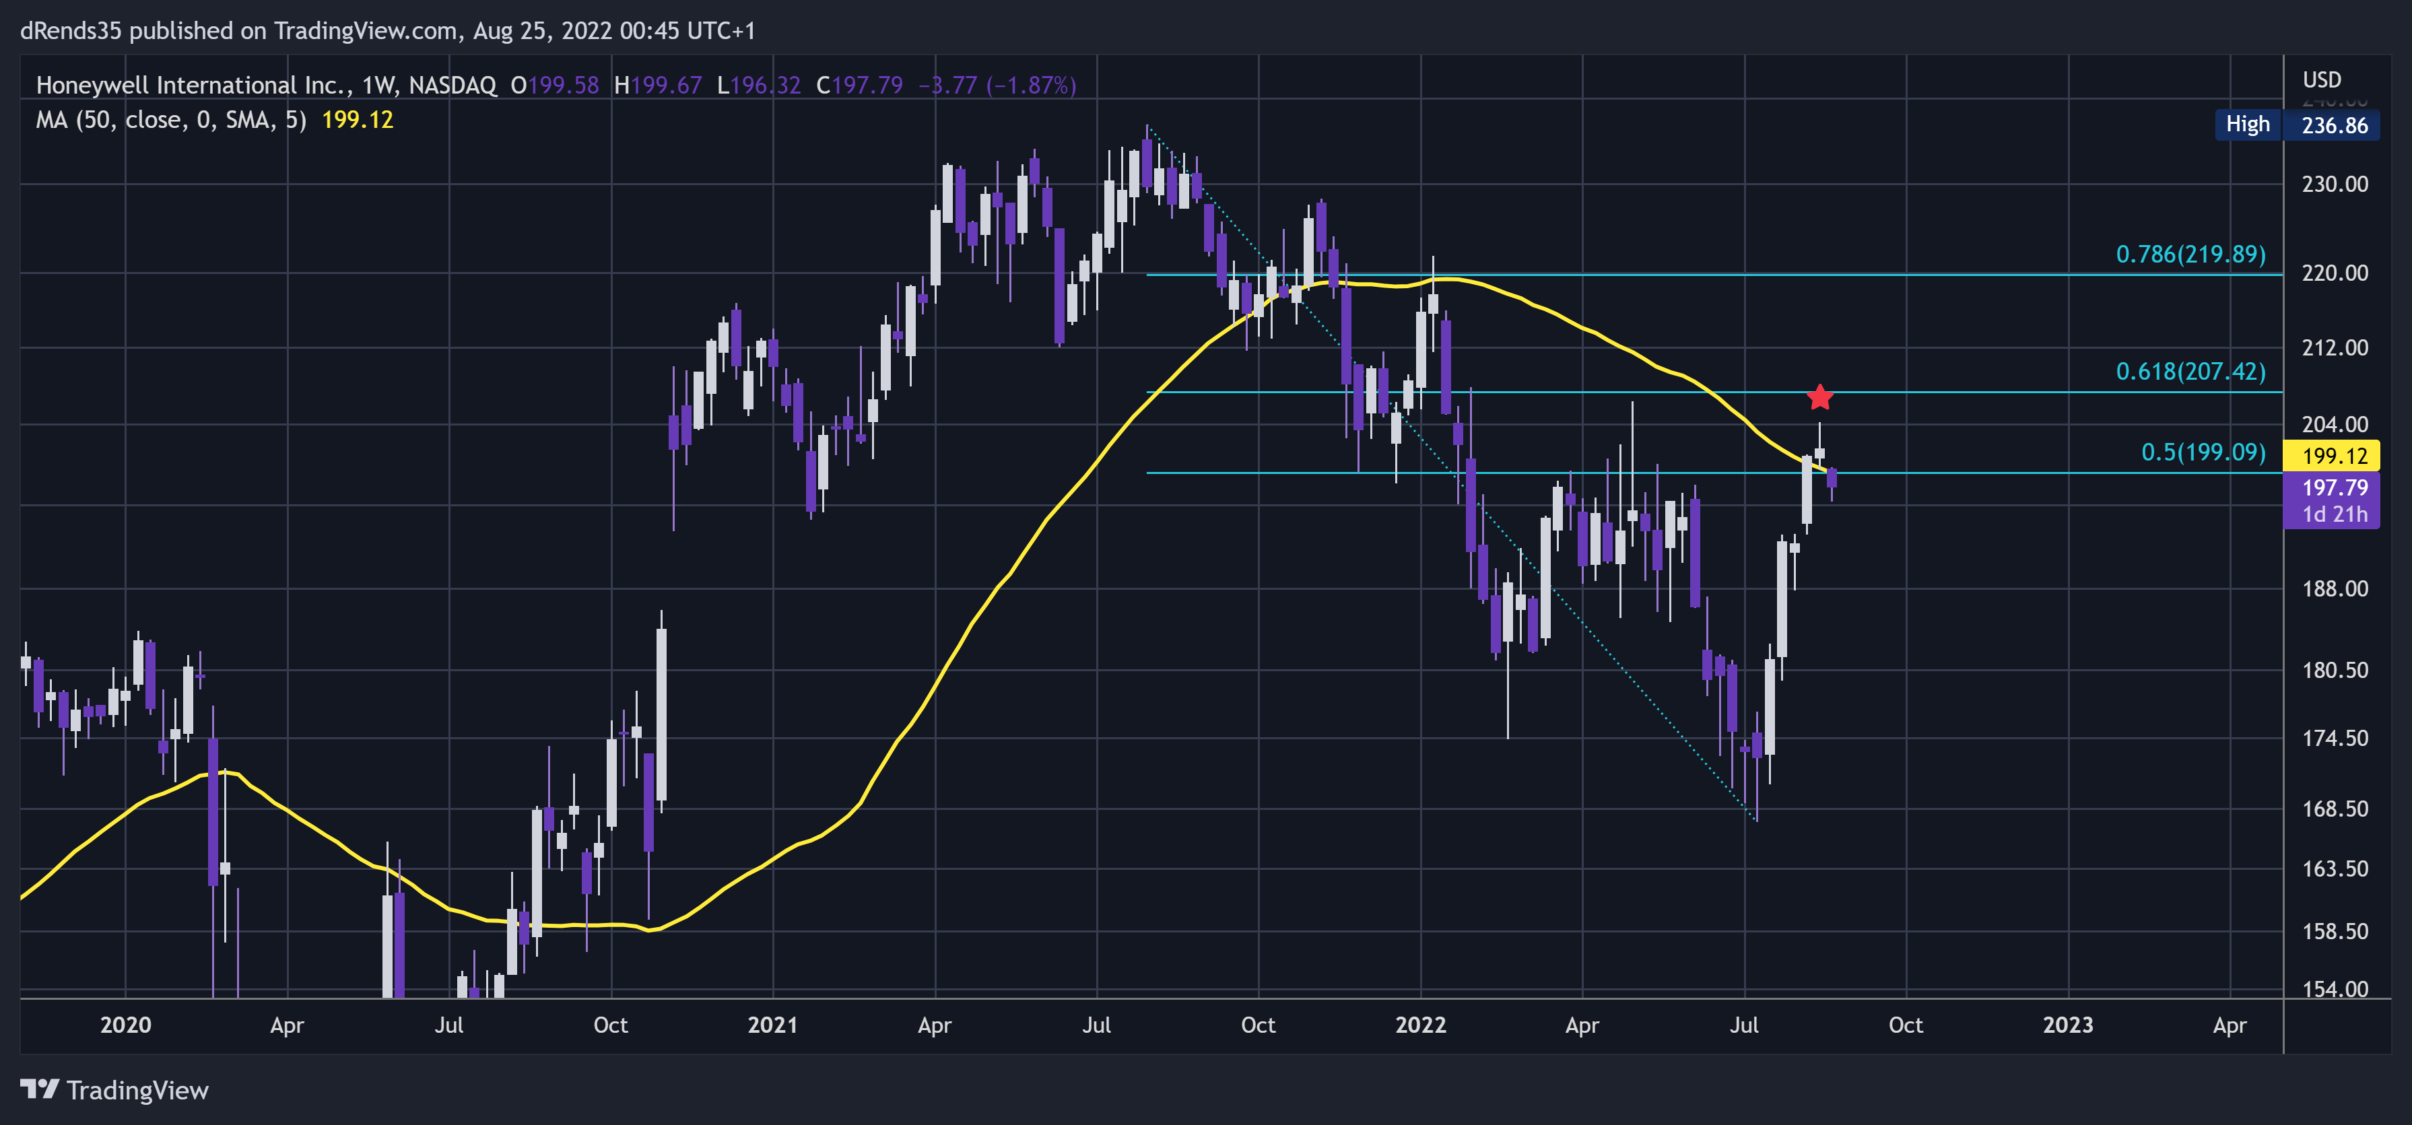Select the 0.786(219.89) Fibonacci level label

(x=2190, y=254)
